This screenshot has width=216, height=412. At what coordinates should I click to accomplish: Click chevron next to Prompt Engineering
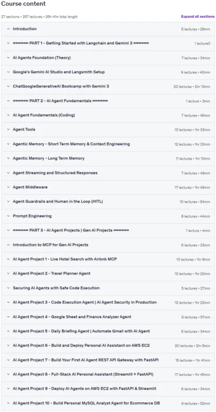pos(8,216)
